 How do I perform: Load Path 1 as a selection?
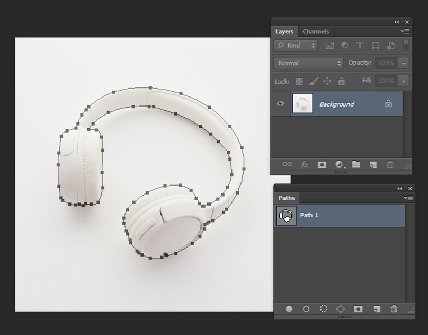(324, 308)
